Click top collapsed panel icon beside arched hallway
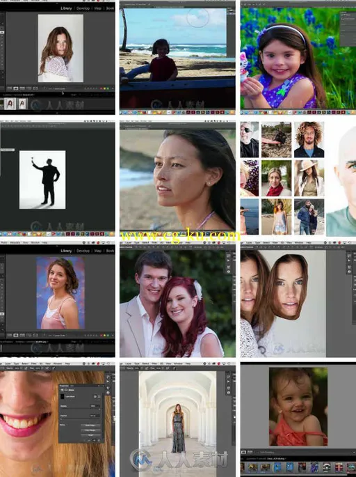Screen dimensions: 356x477 (x=228, y=377)
